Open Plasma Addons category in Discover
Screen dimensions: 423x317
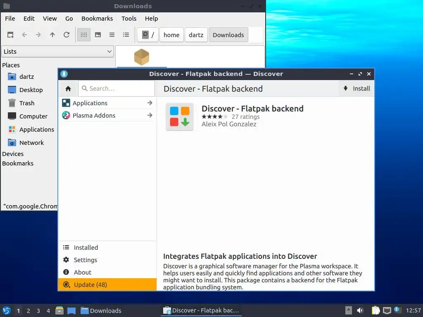(107, 116)
